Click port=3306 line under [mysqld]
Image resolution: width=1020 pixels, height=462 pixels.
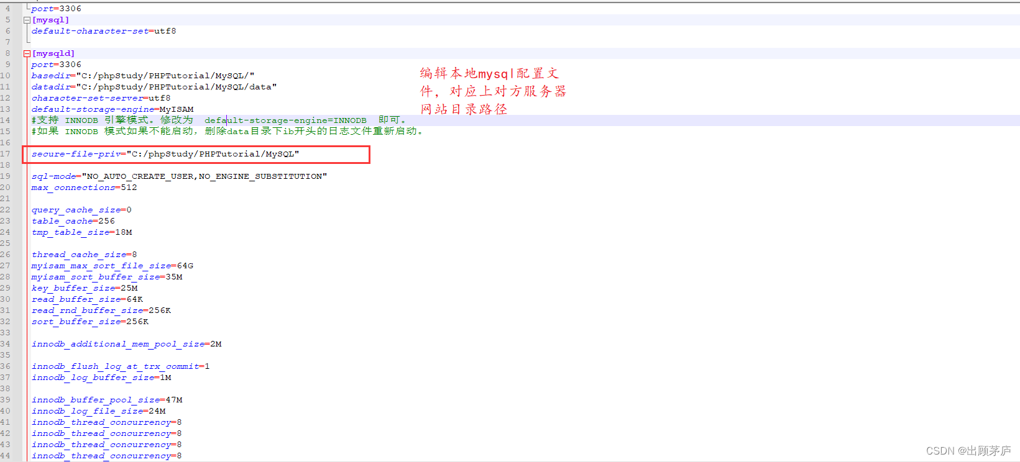pyautogui.click(x=57, y=65)
